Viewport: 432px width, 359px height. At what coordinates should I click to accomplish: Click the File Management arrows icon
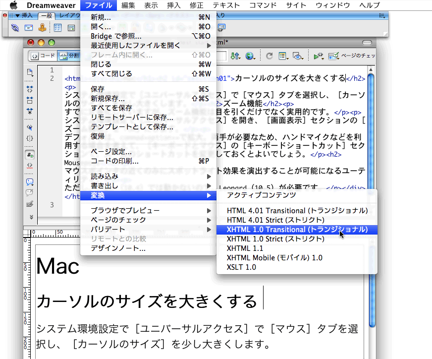pos(235,56)
